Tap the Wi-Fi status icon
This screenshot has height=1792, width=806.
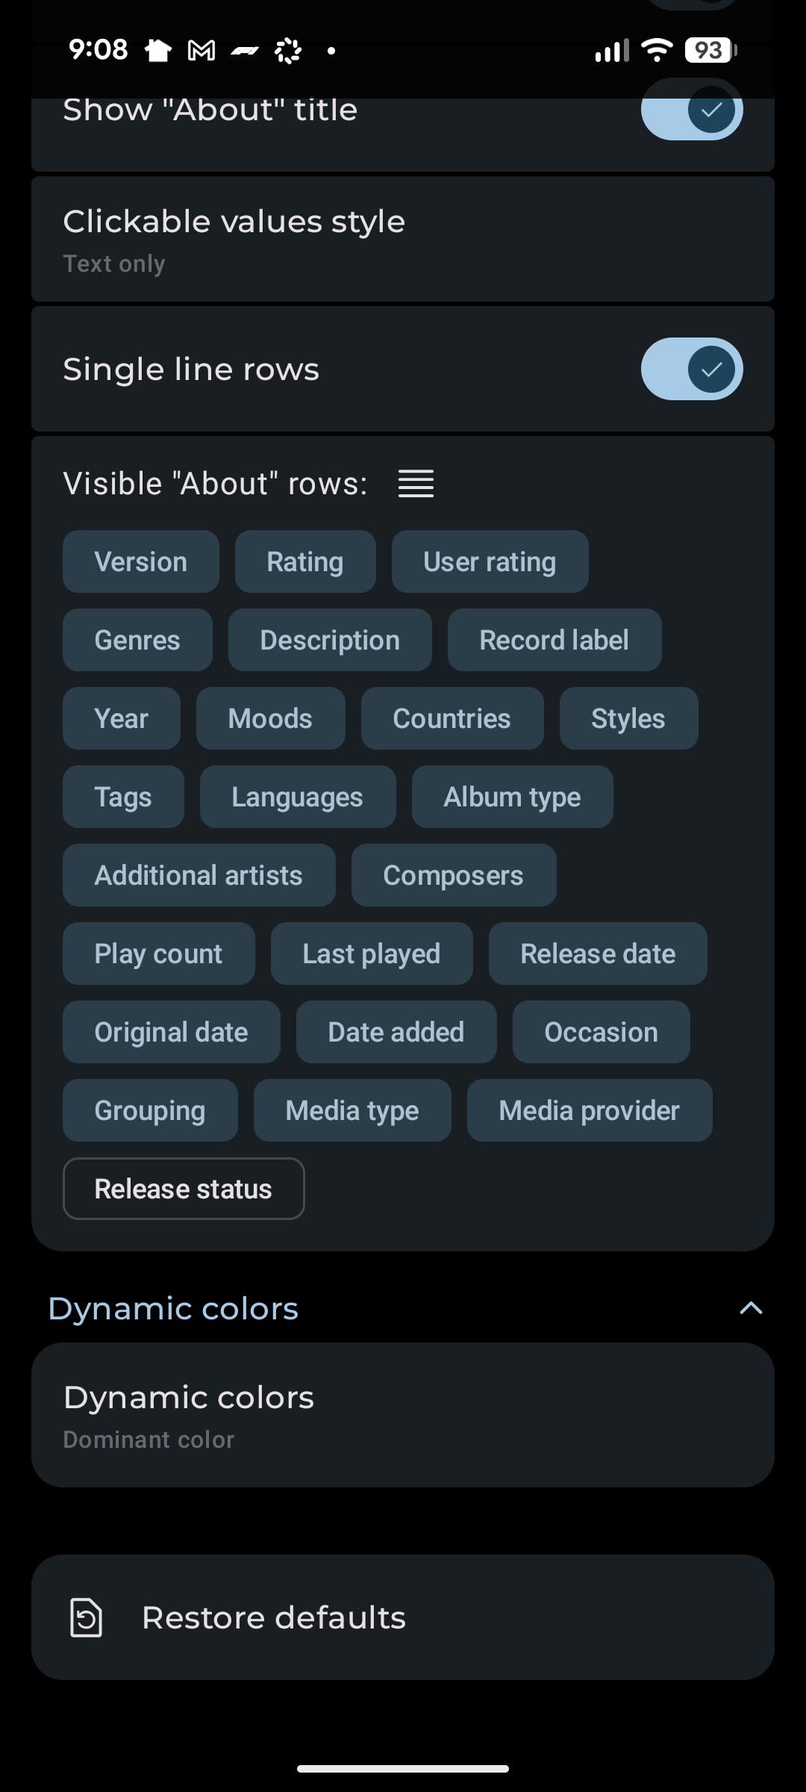tap(657, 50)
